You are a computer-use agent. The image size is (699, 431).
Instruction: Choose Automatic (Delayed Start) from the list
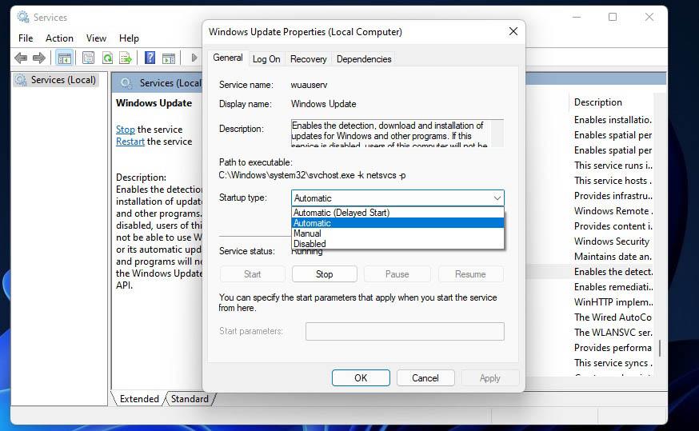click(342, 213)
